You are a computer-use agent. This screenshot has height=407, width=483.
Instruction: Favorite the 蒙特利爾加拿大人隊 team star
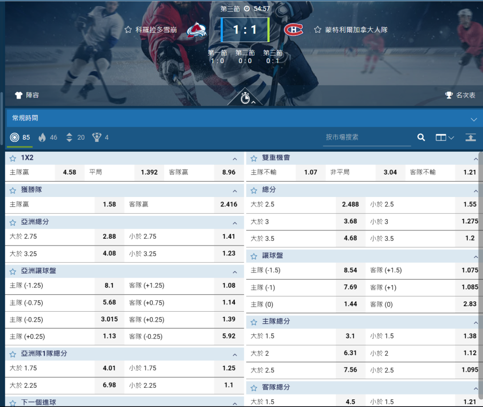point(318,30)
